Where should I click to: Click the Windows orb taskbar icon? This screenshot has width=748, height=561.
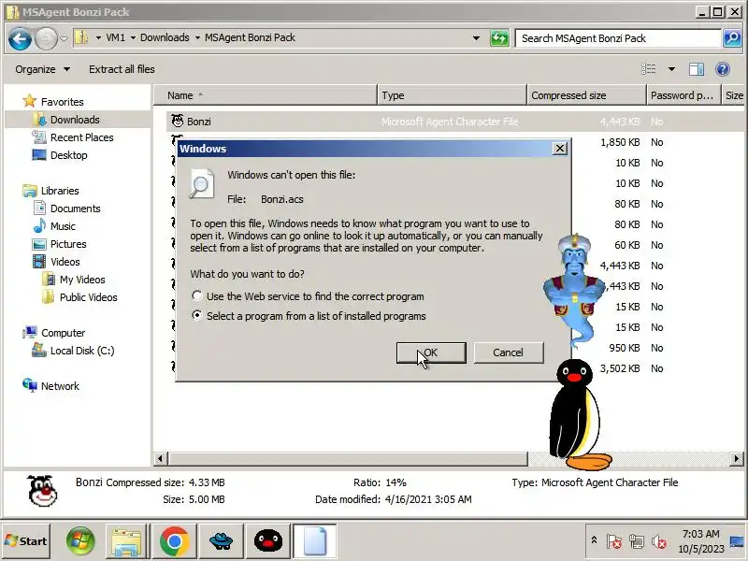coord(80,541)
